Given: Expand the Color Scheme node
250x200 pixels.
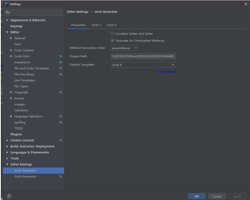Looking at the screenshot, I should [x=11, y=50].
